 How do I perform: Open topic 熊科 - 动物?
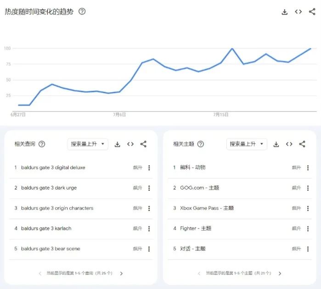click(x=192, y=167)
